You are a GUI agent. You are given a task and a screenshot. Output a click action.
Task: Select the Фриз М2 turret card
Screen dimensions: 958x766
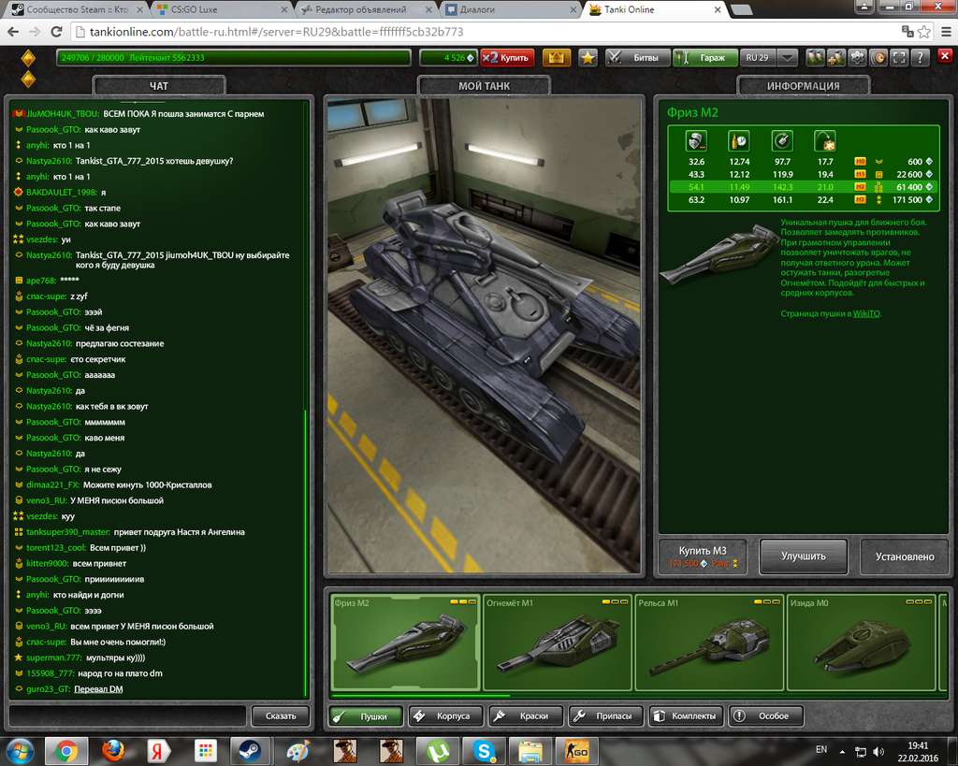click(x=404, y=642)
